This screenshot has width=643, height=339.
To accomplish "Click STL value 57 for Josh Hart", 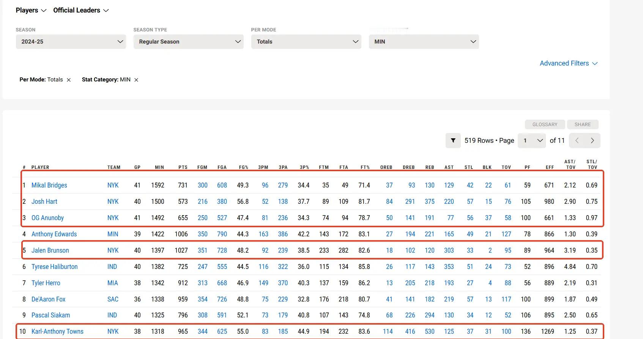I will (470, 202).
